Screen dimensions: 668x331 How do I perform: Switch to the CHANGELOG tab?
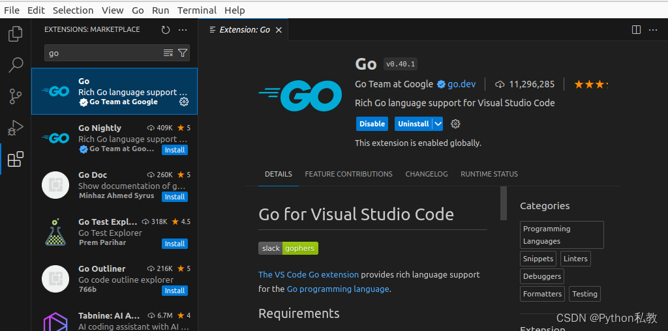pyautogui.click(x=427, y=174)
